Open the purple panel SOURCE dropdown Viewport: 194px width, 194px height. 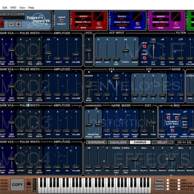click(161, 14)
